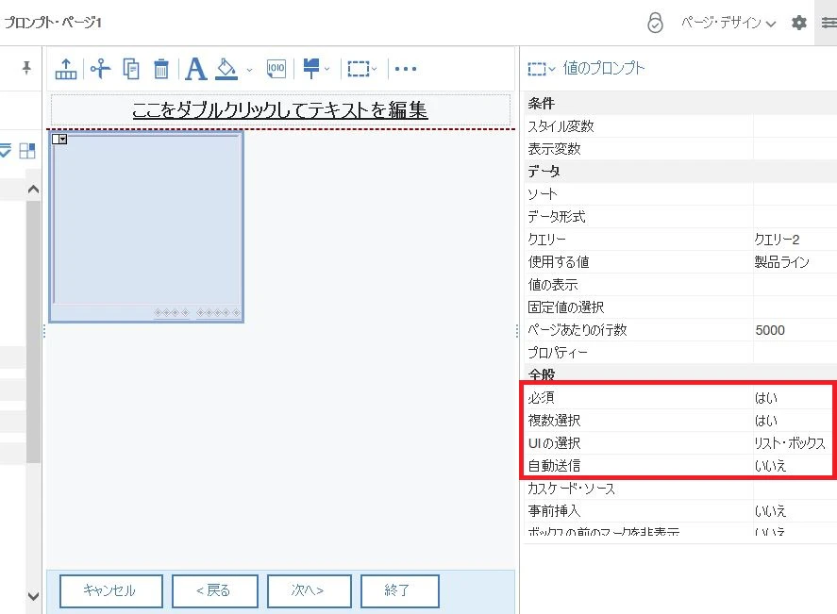Delete the selection with trash icon
The height and width of the screenshot is (614, 837).
[161, 69]
